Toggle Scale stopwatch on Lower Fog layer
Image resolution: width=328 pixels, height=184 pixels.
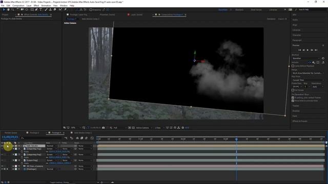(x=22, y=164)
